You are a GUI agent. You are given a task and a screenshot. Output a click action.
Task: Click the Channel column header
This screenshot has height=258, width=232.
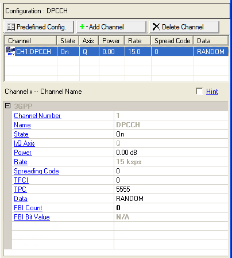[x=30, y=41]
